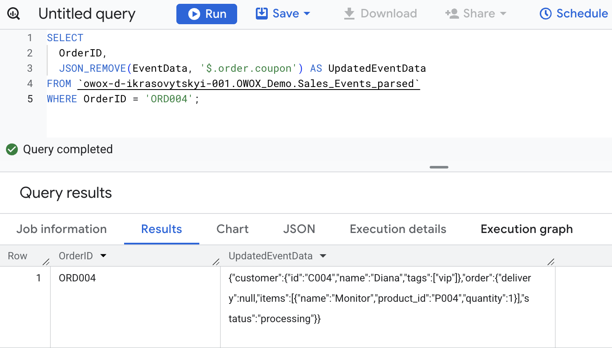Click the OrderID column resize grip

[x=216, y=262]
